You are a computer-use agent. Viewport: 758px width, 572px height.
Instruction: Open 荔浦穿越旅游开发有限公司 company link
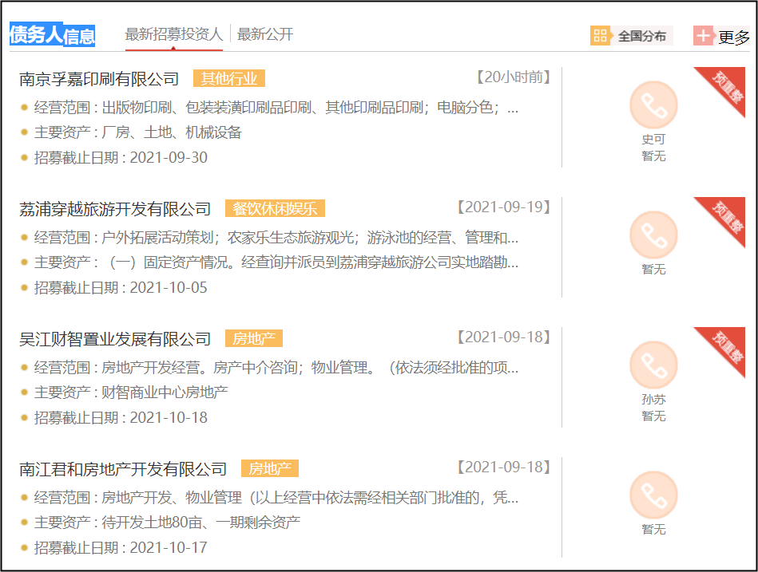[x=115, y=209]
